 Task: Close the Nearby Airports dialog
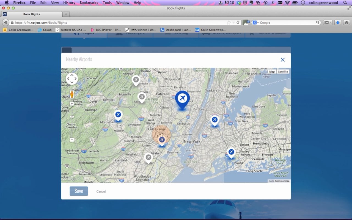pos(282,60)
